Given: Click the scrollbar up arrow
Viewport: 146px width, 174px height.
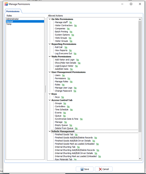Looking at the screenshot, I should (140, 19).
